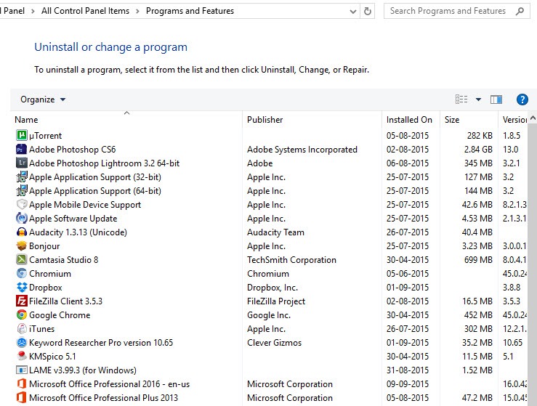Click the iTunes program icon
The width and height of the screenshot is (537, 406).
click(22, 328)
